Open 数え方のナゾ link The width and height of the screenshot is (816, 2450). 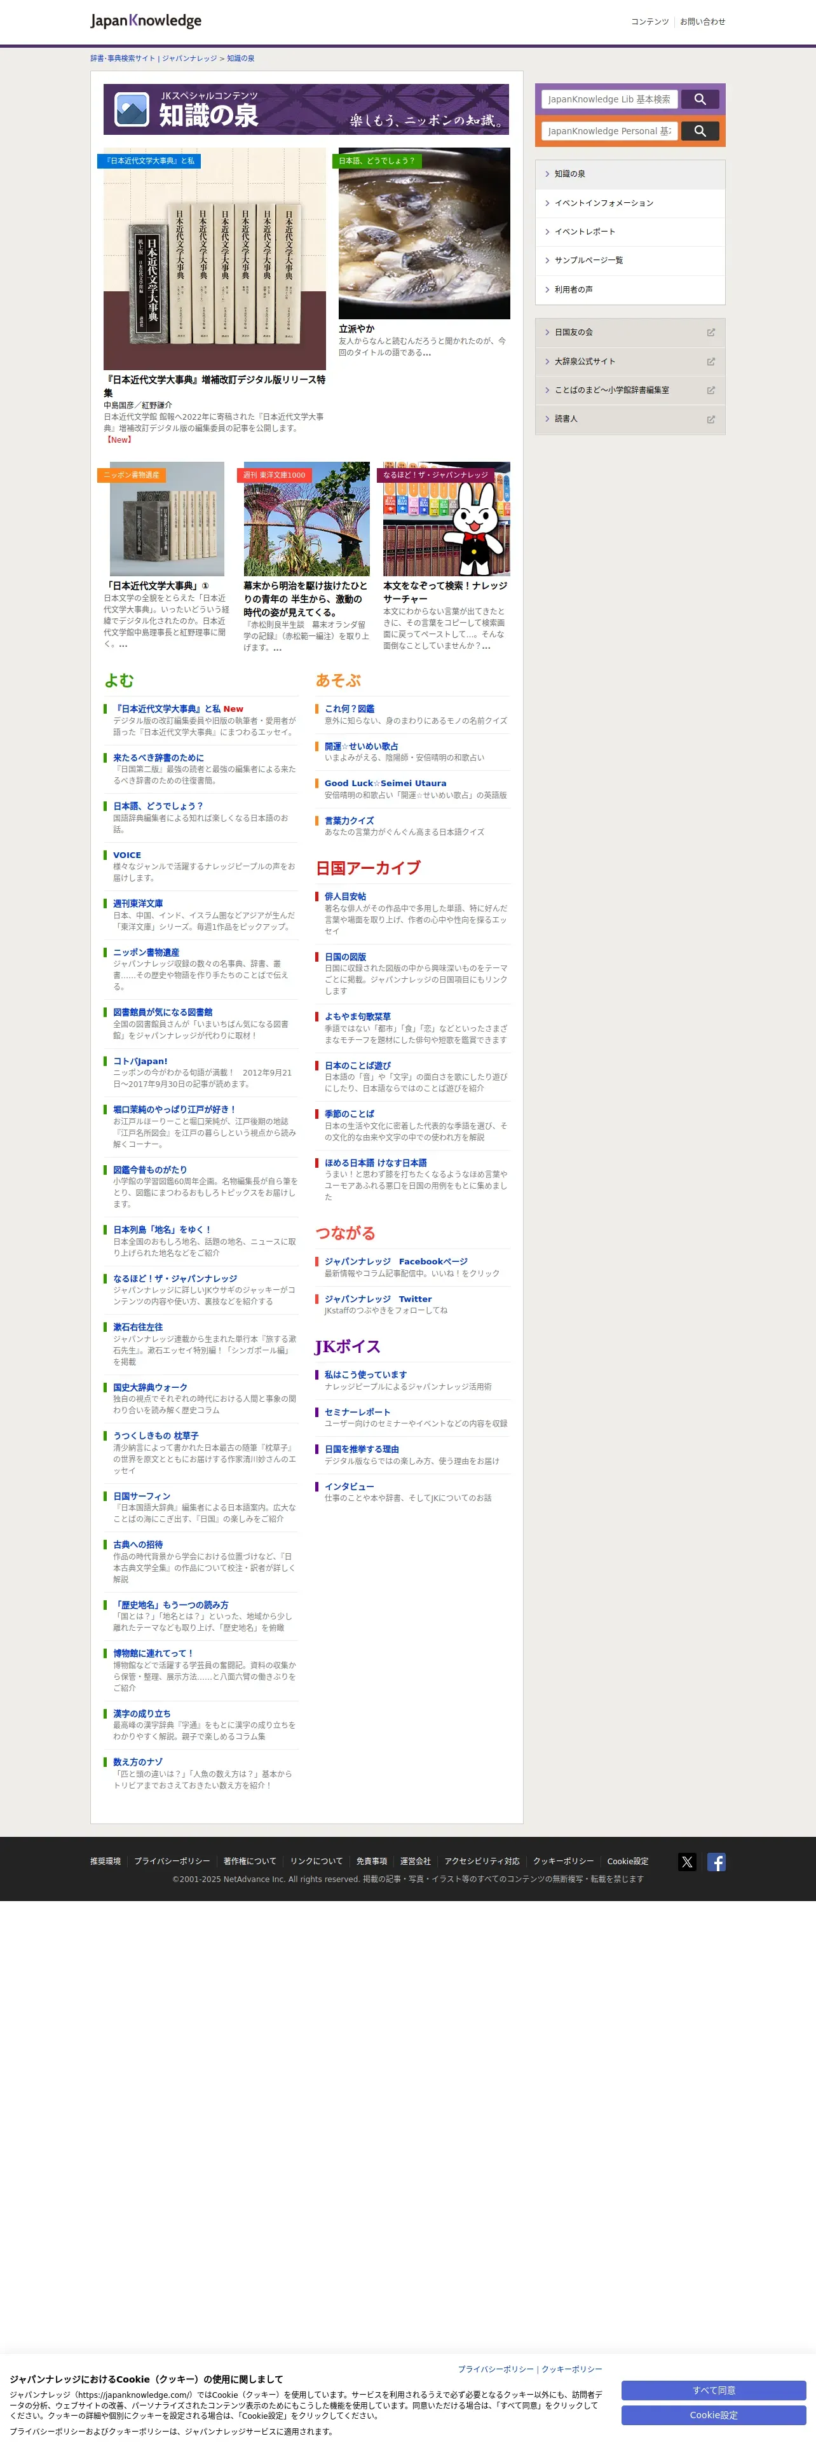138,1762
